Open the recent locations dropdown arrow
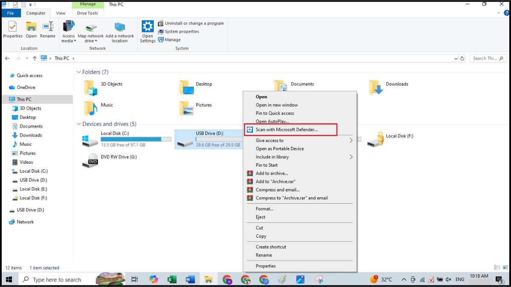511x287 pixels. pyautogui.click(x=27, y=58)
